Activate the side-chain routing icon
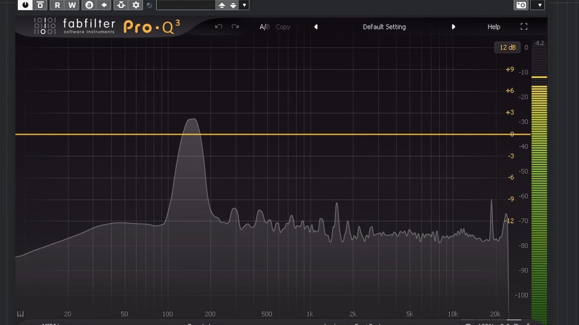 click(x=121, y=5)
